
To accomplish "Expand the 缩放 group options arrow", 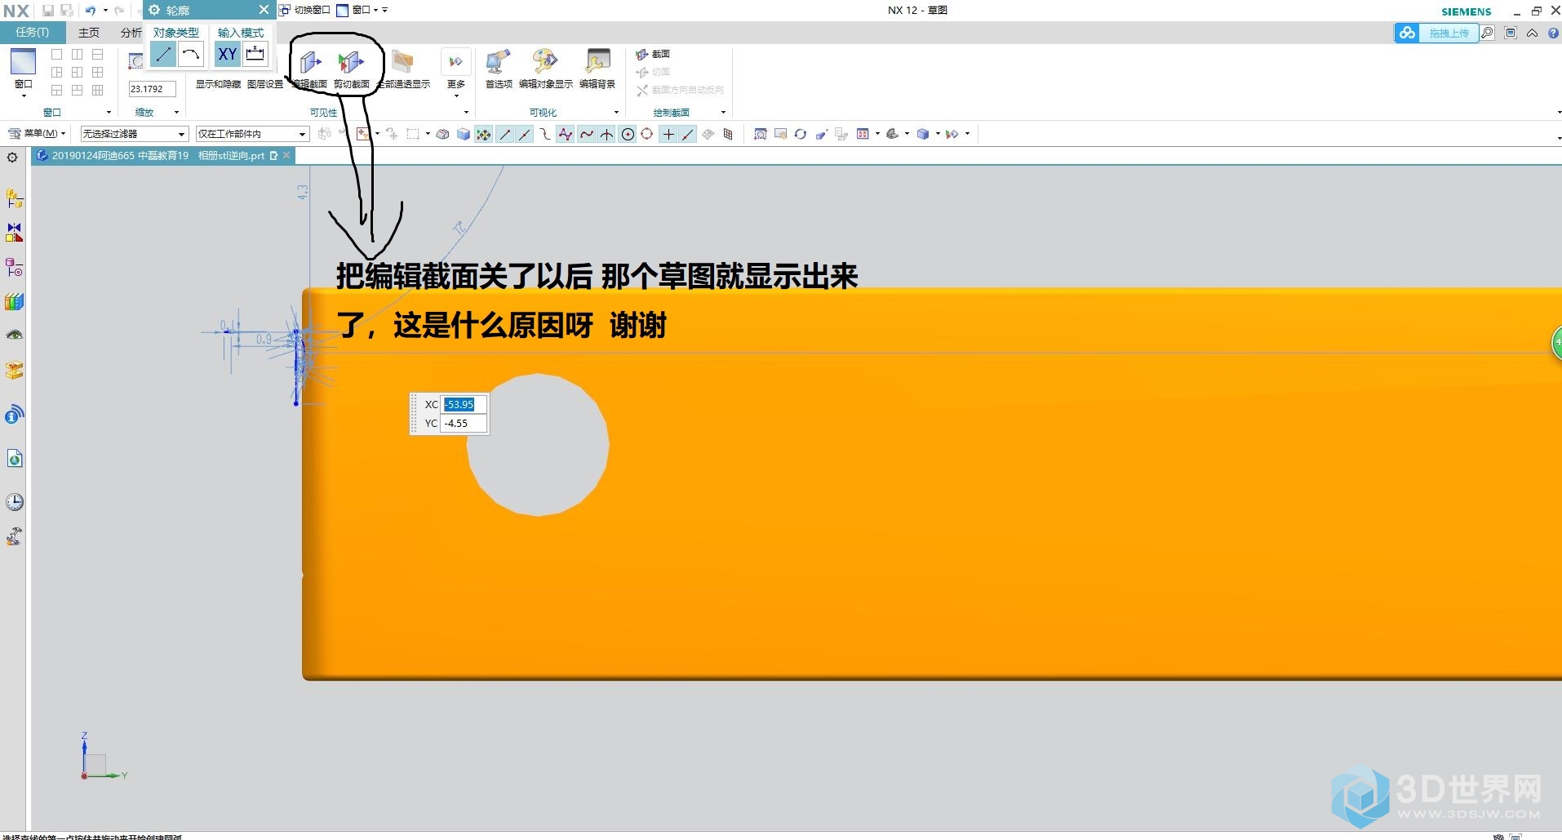I will click(176, 113).
